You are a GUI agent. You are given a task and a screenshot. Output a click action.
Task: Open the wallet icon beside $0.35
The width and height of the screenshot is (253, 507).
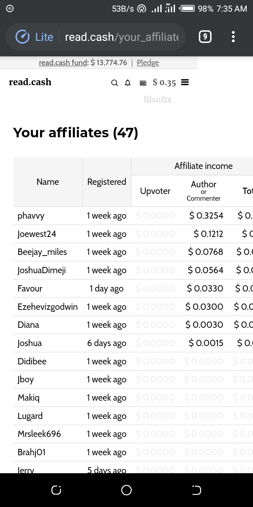[143, 83]
